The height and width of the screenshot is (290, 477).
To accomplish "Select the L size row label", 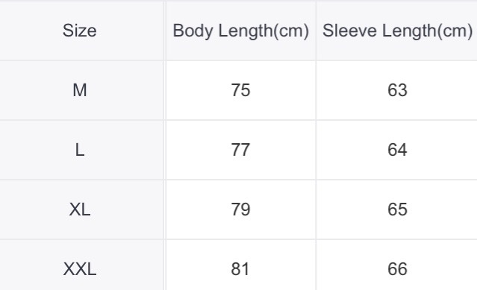I will [x=80, y=150].
